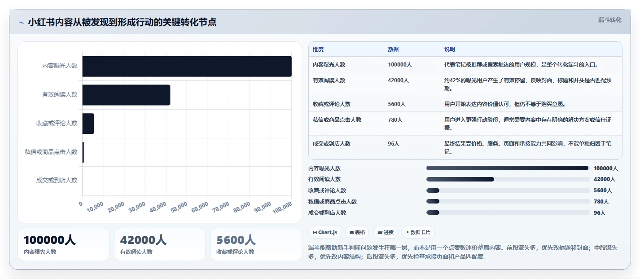Click the 42000人 cell in the table
This screenshot has height=279, width=640.
(x=399, y=80)
